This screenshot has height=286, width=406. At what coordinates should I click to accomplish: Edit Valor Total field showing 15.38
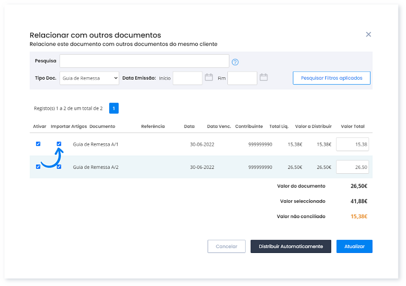tap(352, 144)
